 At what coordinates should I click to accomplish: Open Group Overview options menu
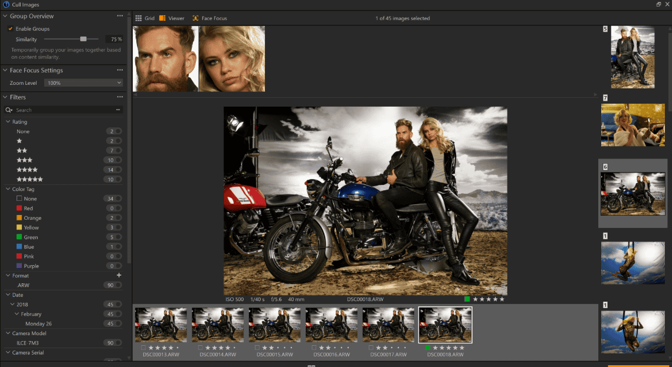pyautogui.click(x=120, y=16)
